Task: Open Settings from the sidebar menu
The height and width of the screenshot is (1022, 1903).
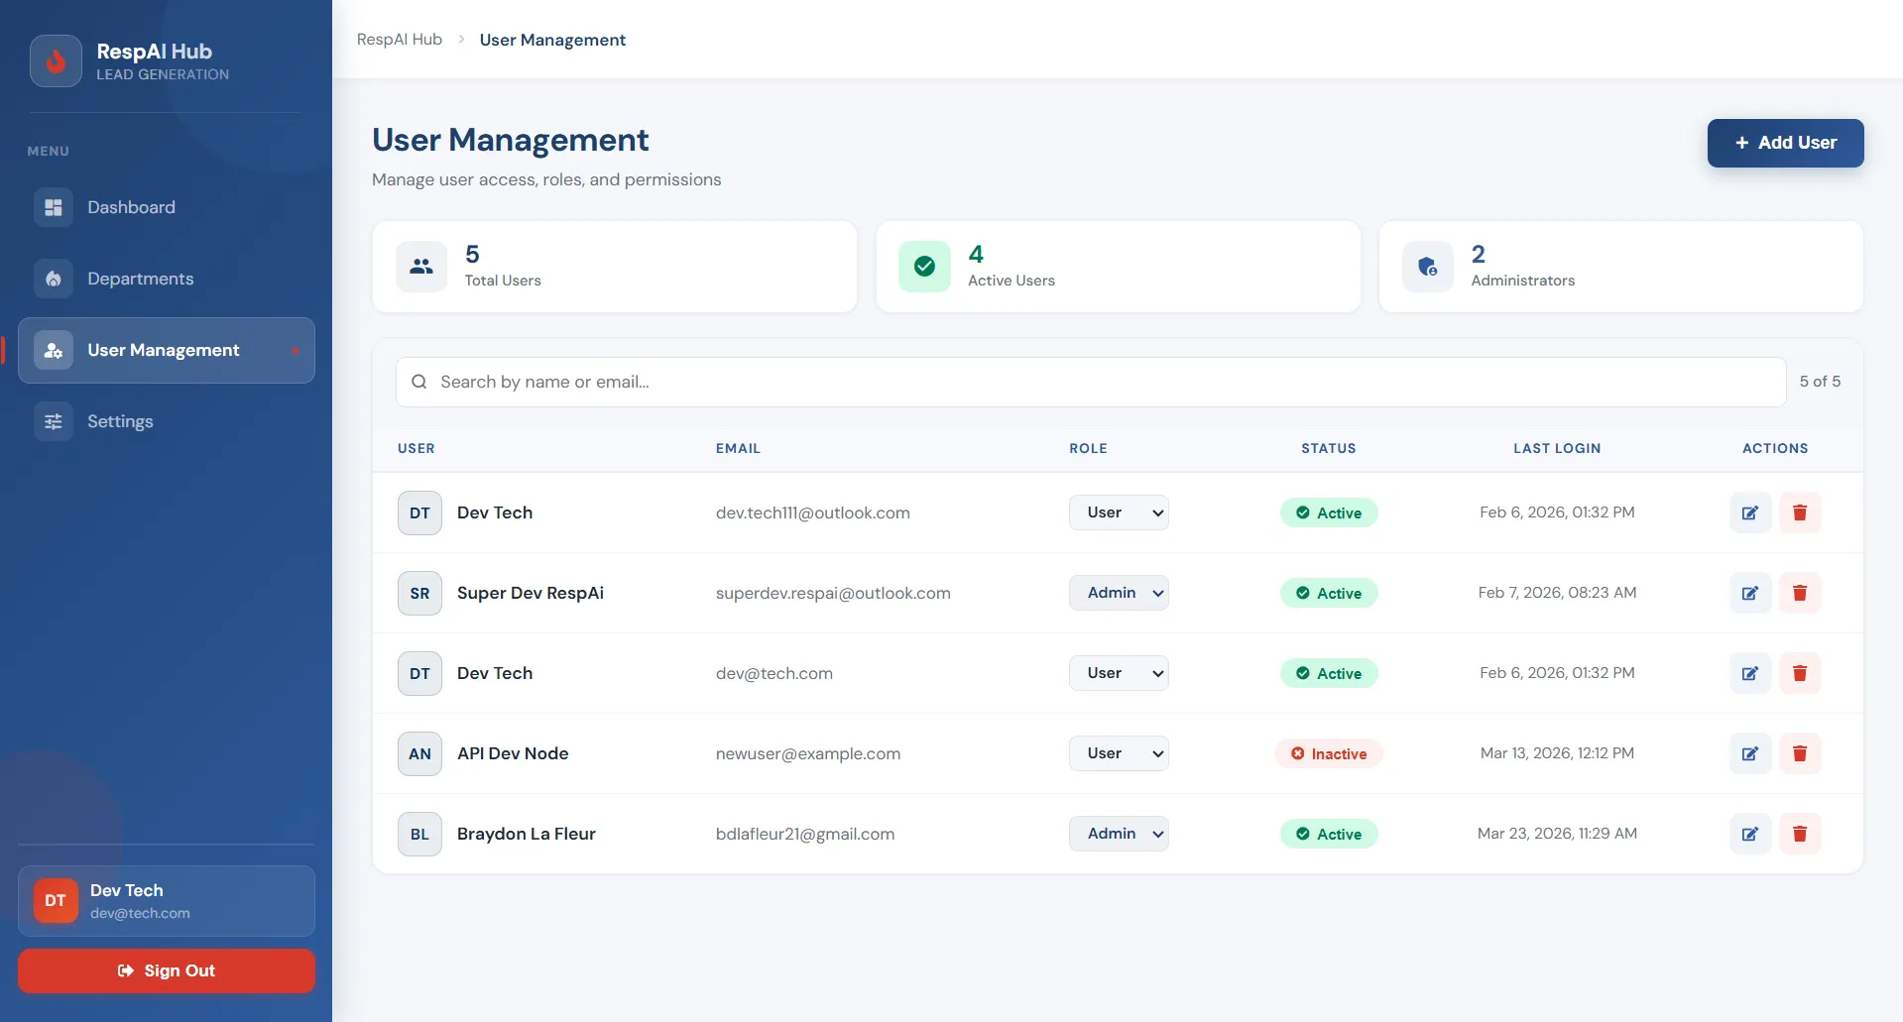Action: (167, 421)
